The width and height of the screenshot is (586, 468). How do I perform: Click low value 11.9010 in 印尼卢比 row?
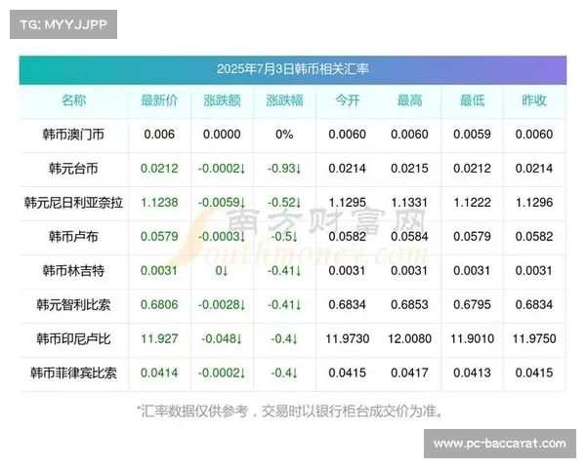tap(472, 339)
